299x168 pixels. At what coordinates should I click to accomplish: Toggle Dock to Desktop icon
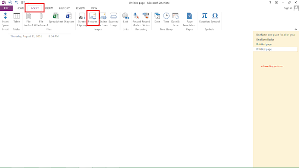pyautogui.click(x=23, y=2)
